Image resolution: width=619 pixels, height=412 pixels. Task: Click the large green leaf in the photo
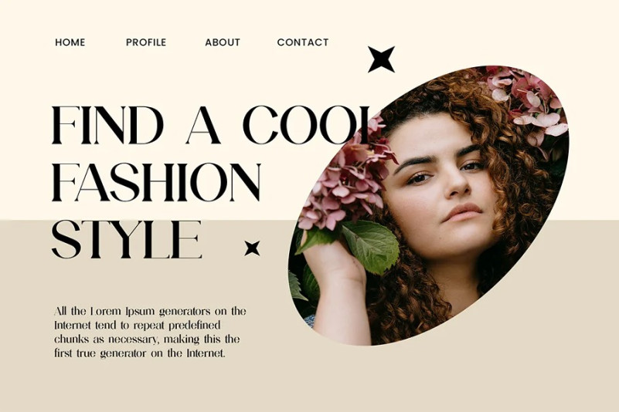click(371, 245)
